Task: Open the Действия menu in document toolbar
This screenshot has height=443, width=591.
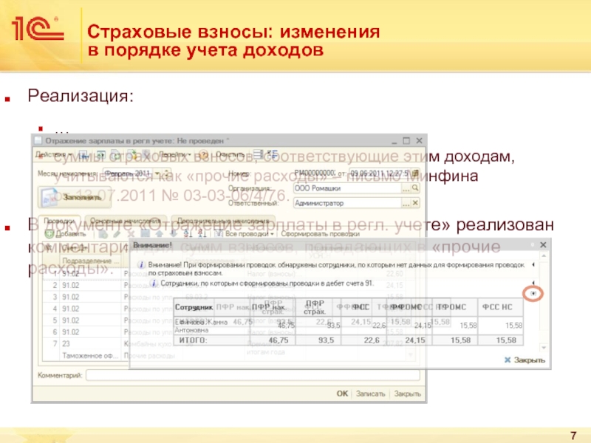Action: click(53, 155)
